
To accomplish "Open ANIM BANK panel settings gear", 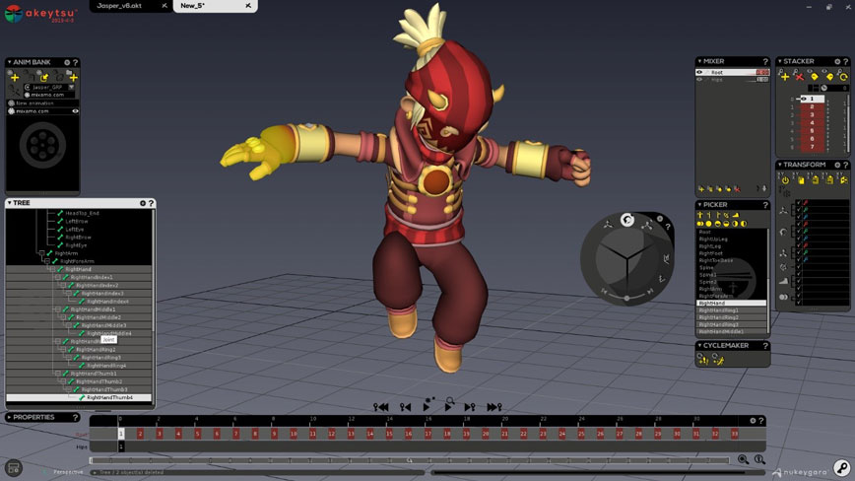I will click(67, 63).
